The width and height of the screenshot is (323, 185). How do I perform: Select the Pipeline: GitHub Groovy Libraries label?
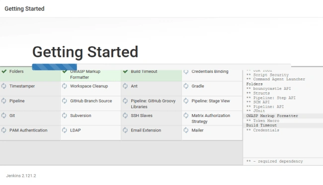coord(153,104)
